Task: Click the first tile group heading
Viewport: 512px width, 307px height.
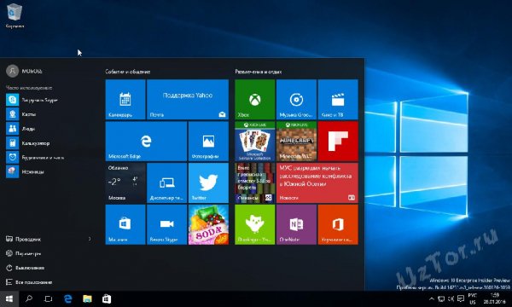Action: point(128,72)
